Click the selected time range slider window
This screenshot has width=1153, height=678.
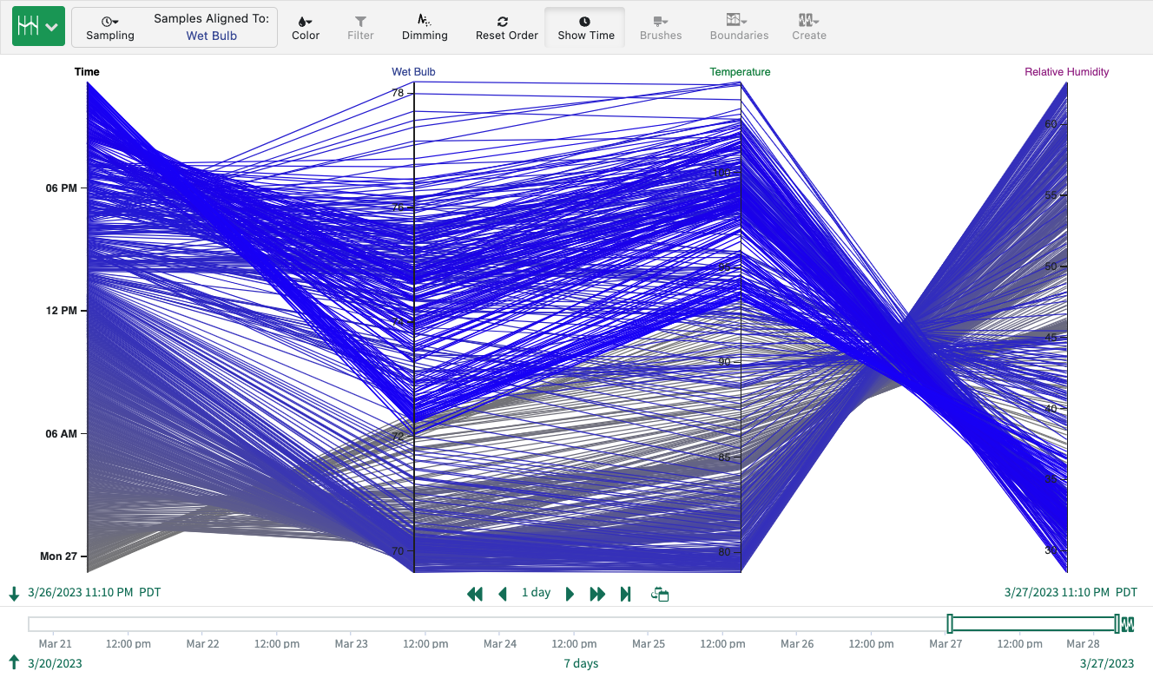coord(1033,623)
